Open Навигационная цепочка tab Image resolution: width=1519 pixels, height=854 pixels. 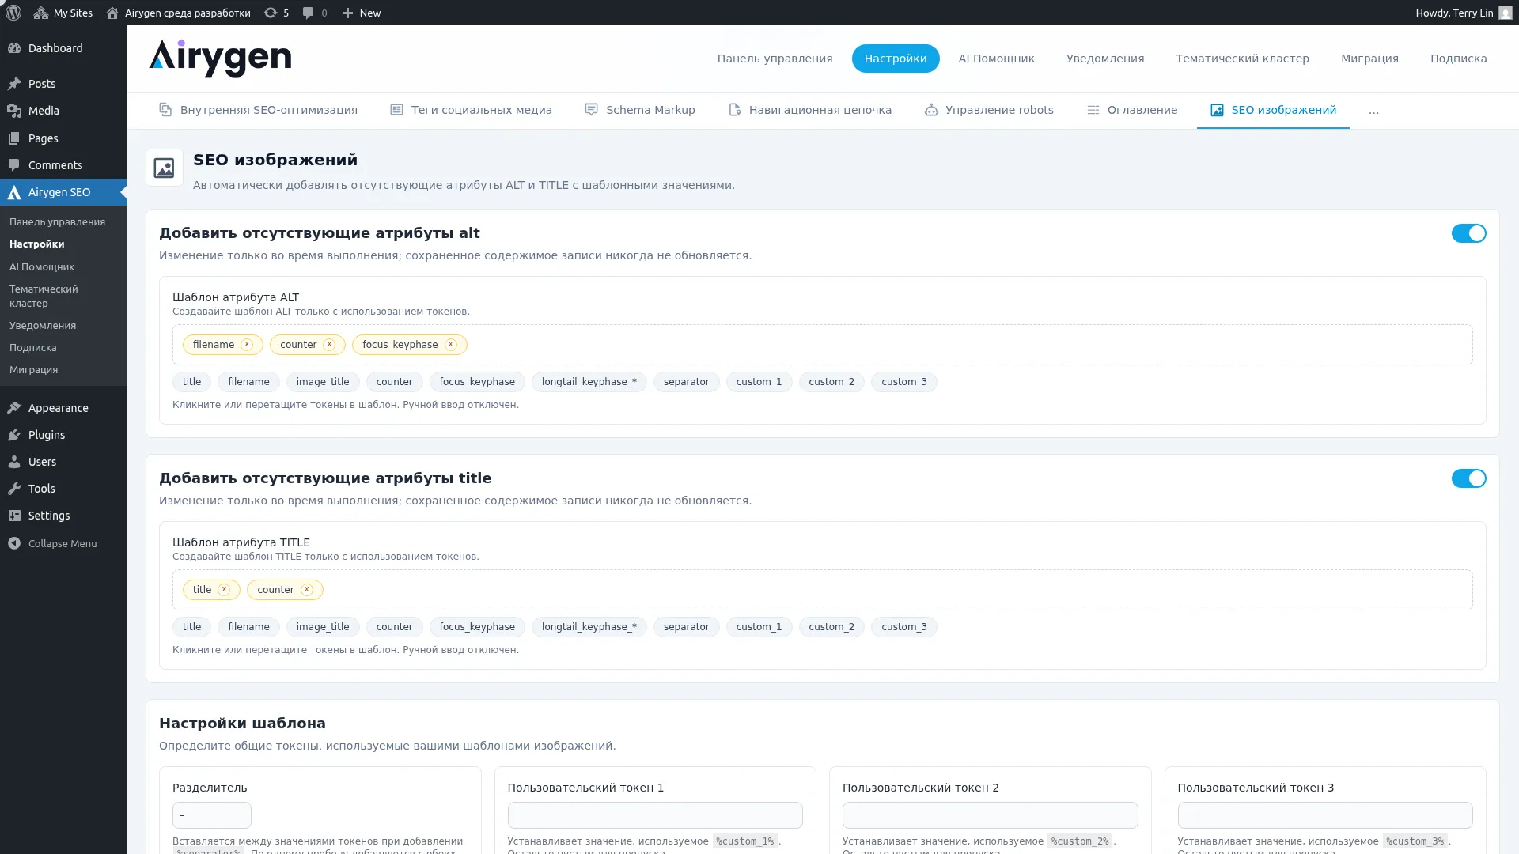tap(810, 110)
